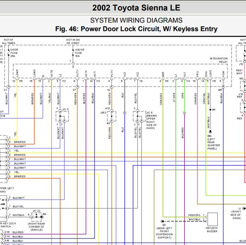
Task: Select the ACTD relay pin label
Action: [52, 73]
